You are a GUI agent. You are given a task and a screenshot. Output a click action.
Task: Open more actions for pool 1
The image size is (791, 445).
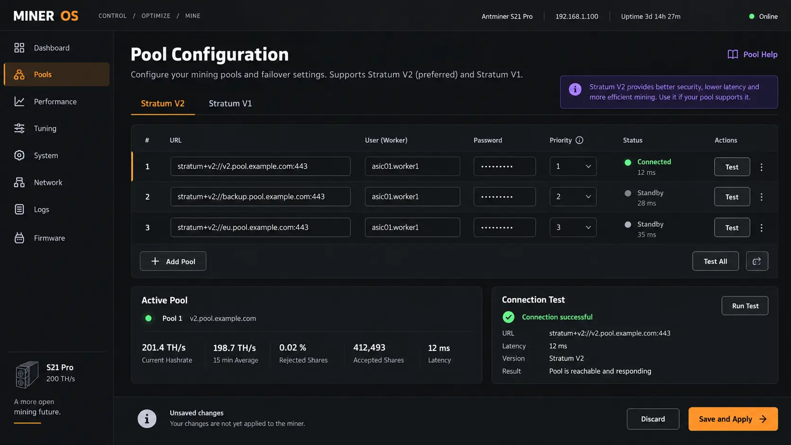click(x=761, y=167)
